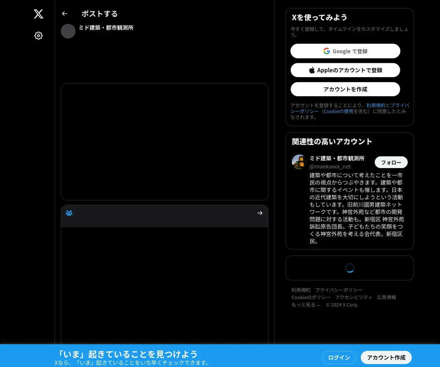
Task: Open footer 広告情報 link
Action: click(x=387, y=297)
